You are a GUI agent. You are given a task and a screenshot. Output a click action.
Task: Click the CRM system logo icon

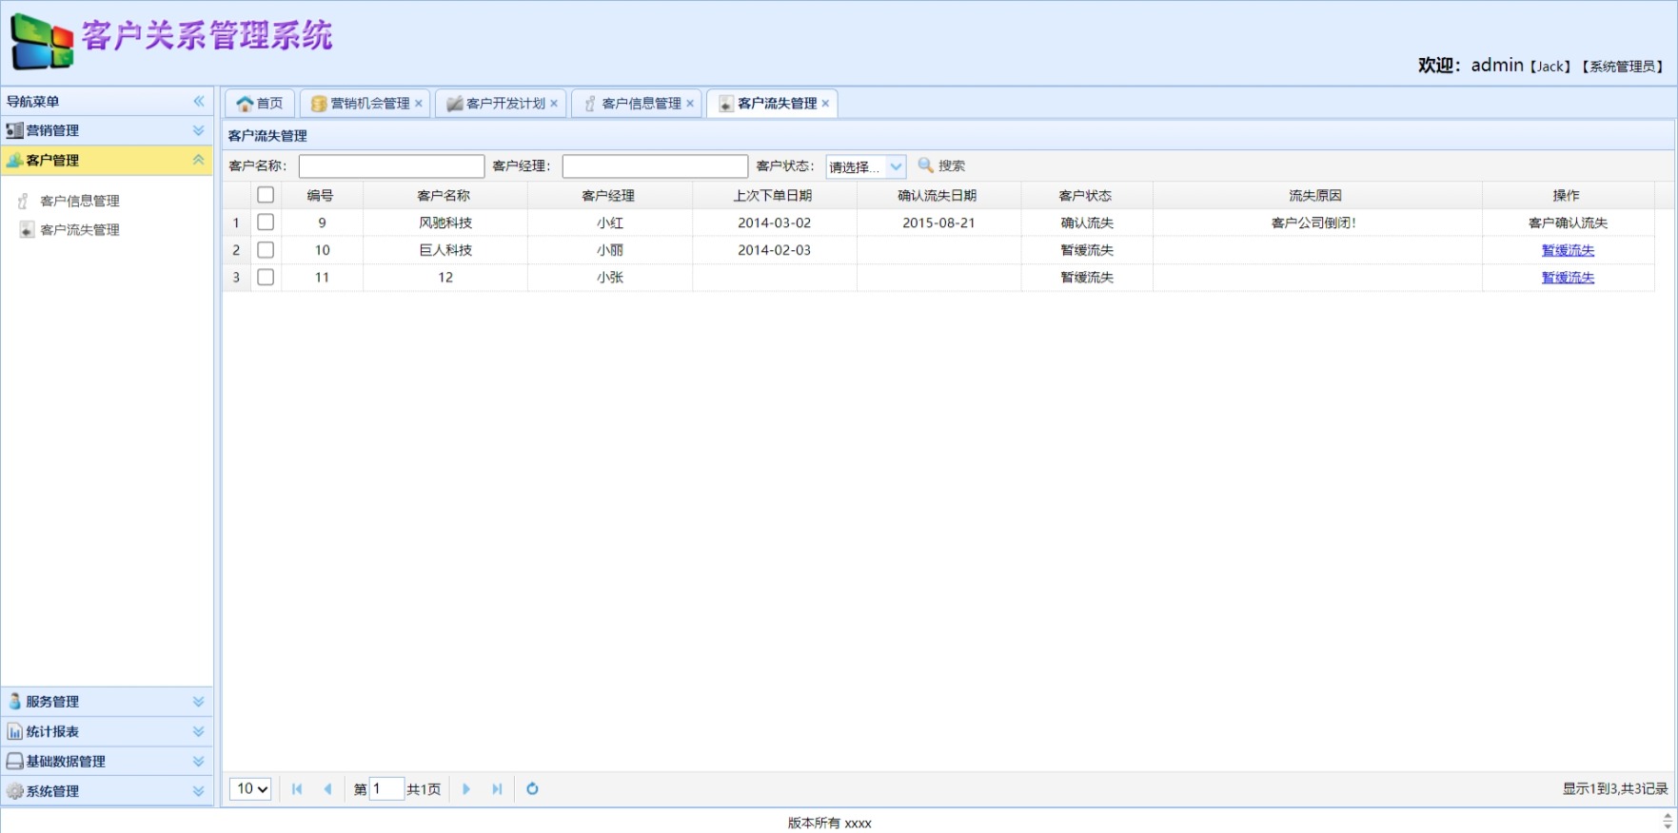coord(42,43)
